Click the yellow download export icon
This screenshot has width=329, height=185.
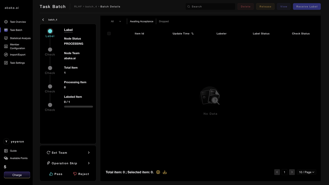165,172
